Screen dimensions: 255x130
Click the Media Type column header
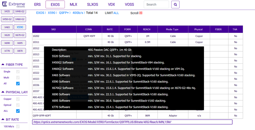tap(173, 29)
